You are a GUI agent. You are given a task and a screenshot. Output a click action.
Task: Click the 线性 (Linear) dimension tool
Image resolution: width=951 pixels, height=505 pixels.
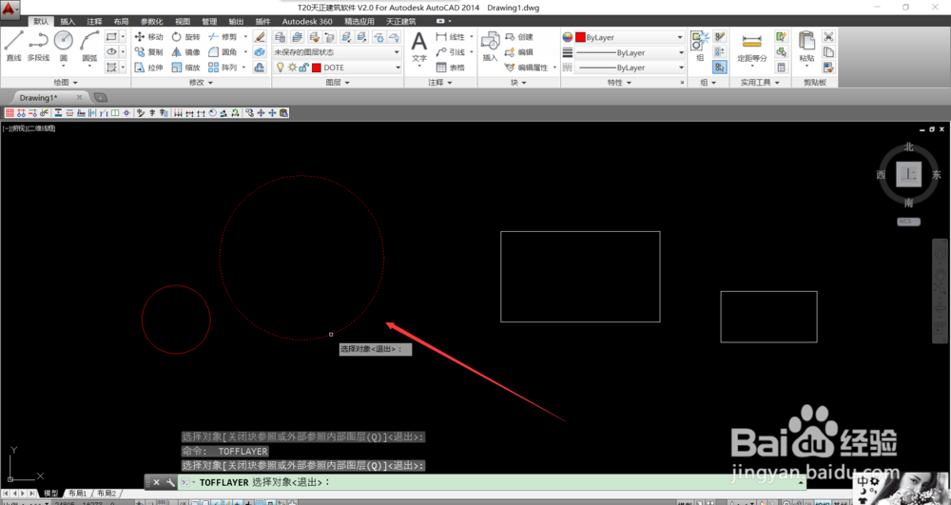click(451, 37)
